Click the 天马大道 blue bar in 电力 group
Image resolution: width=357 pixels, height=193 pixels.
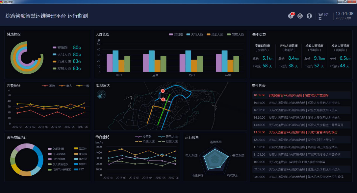click(115, 61)
